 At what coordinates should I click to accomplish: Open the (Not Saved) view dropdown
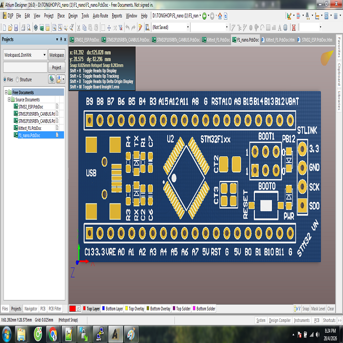[188, 27]
